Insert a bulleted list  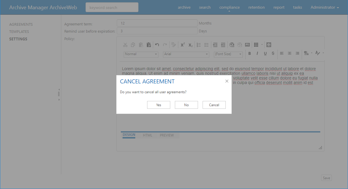pyautogui.click(x=207, y=45)
